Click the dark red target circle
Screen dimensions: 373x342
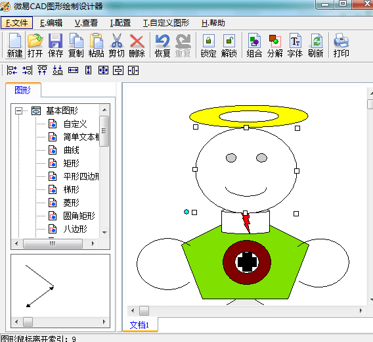tap(229, 262)
